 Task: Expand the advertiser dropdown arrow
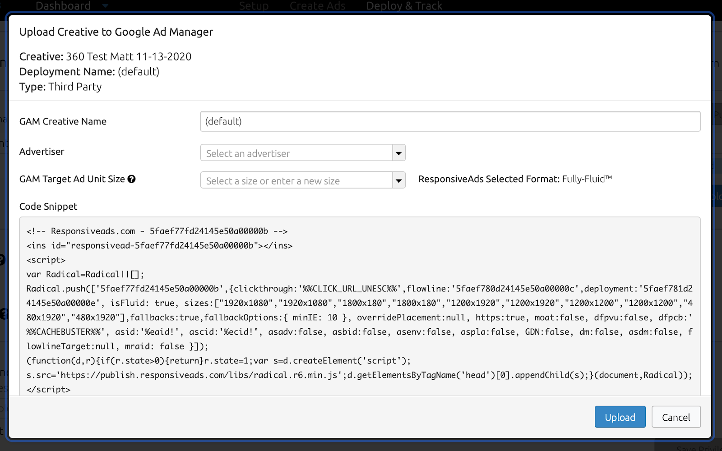(399, 153)
